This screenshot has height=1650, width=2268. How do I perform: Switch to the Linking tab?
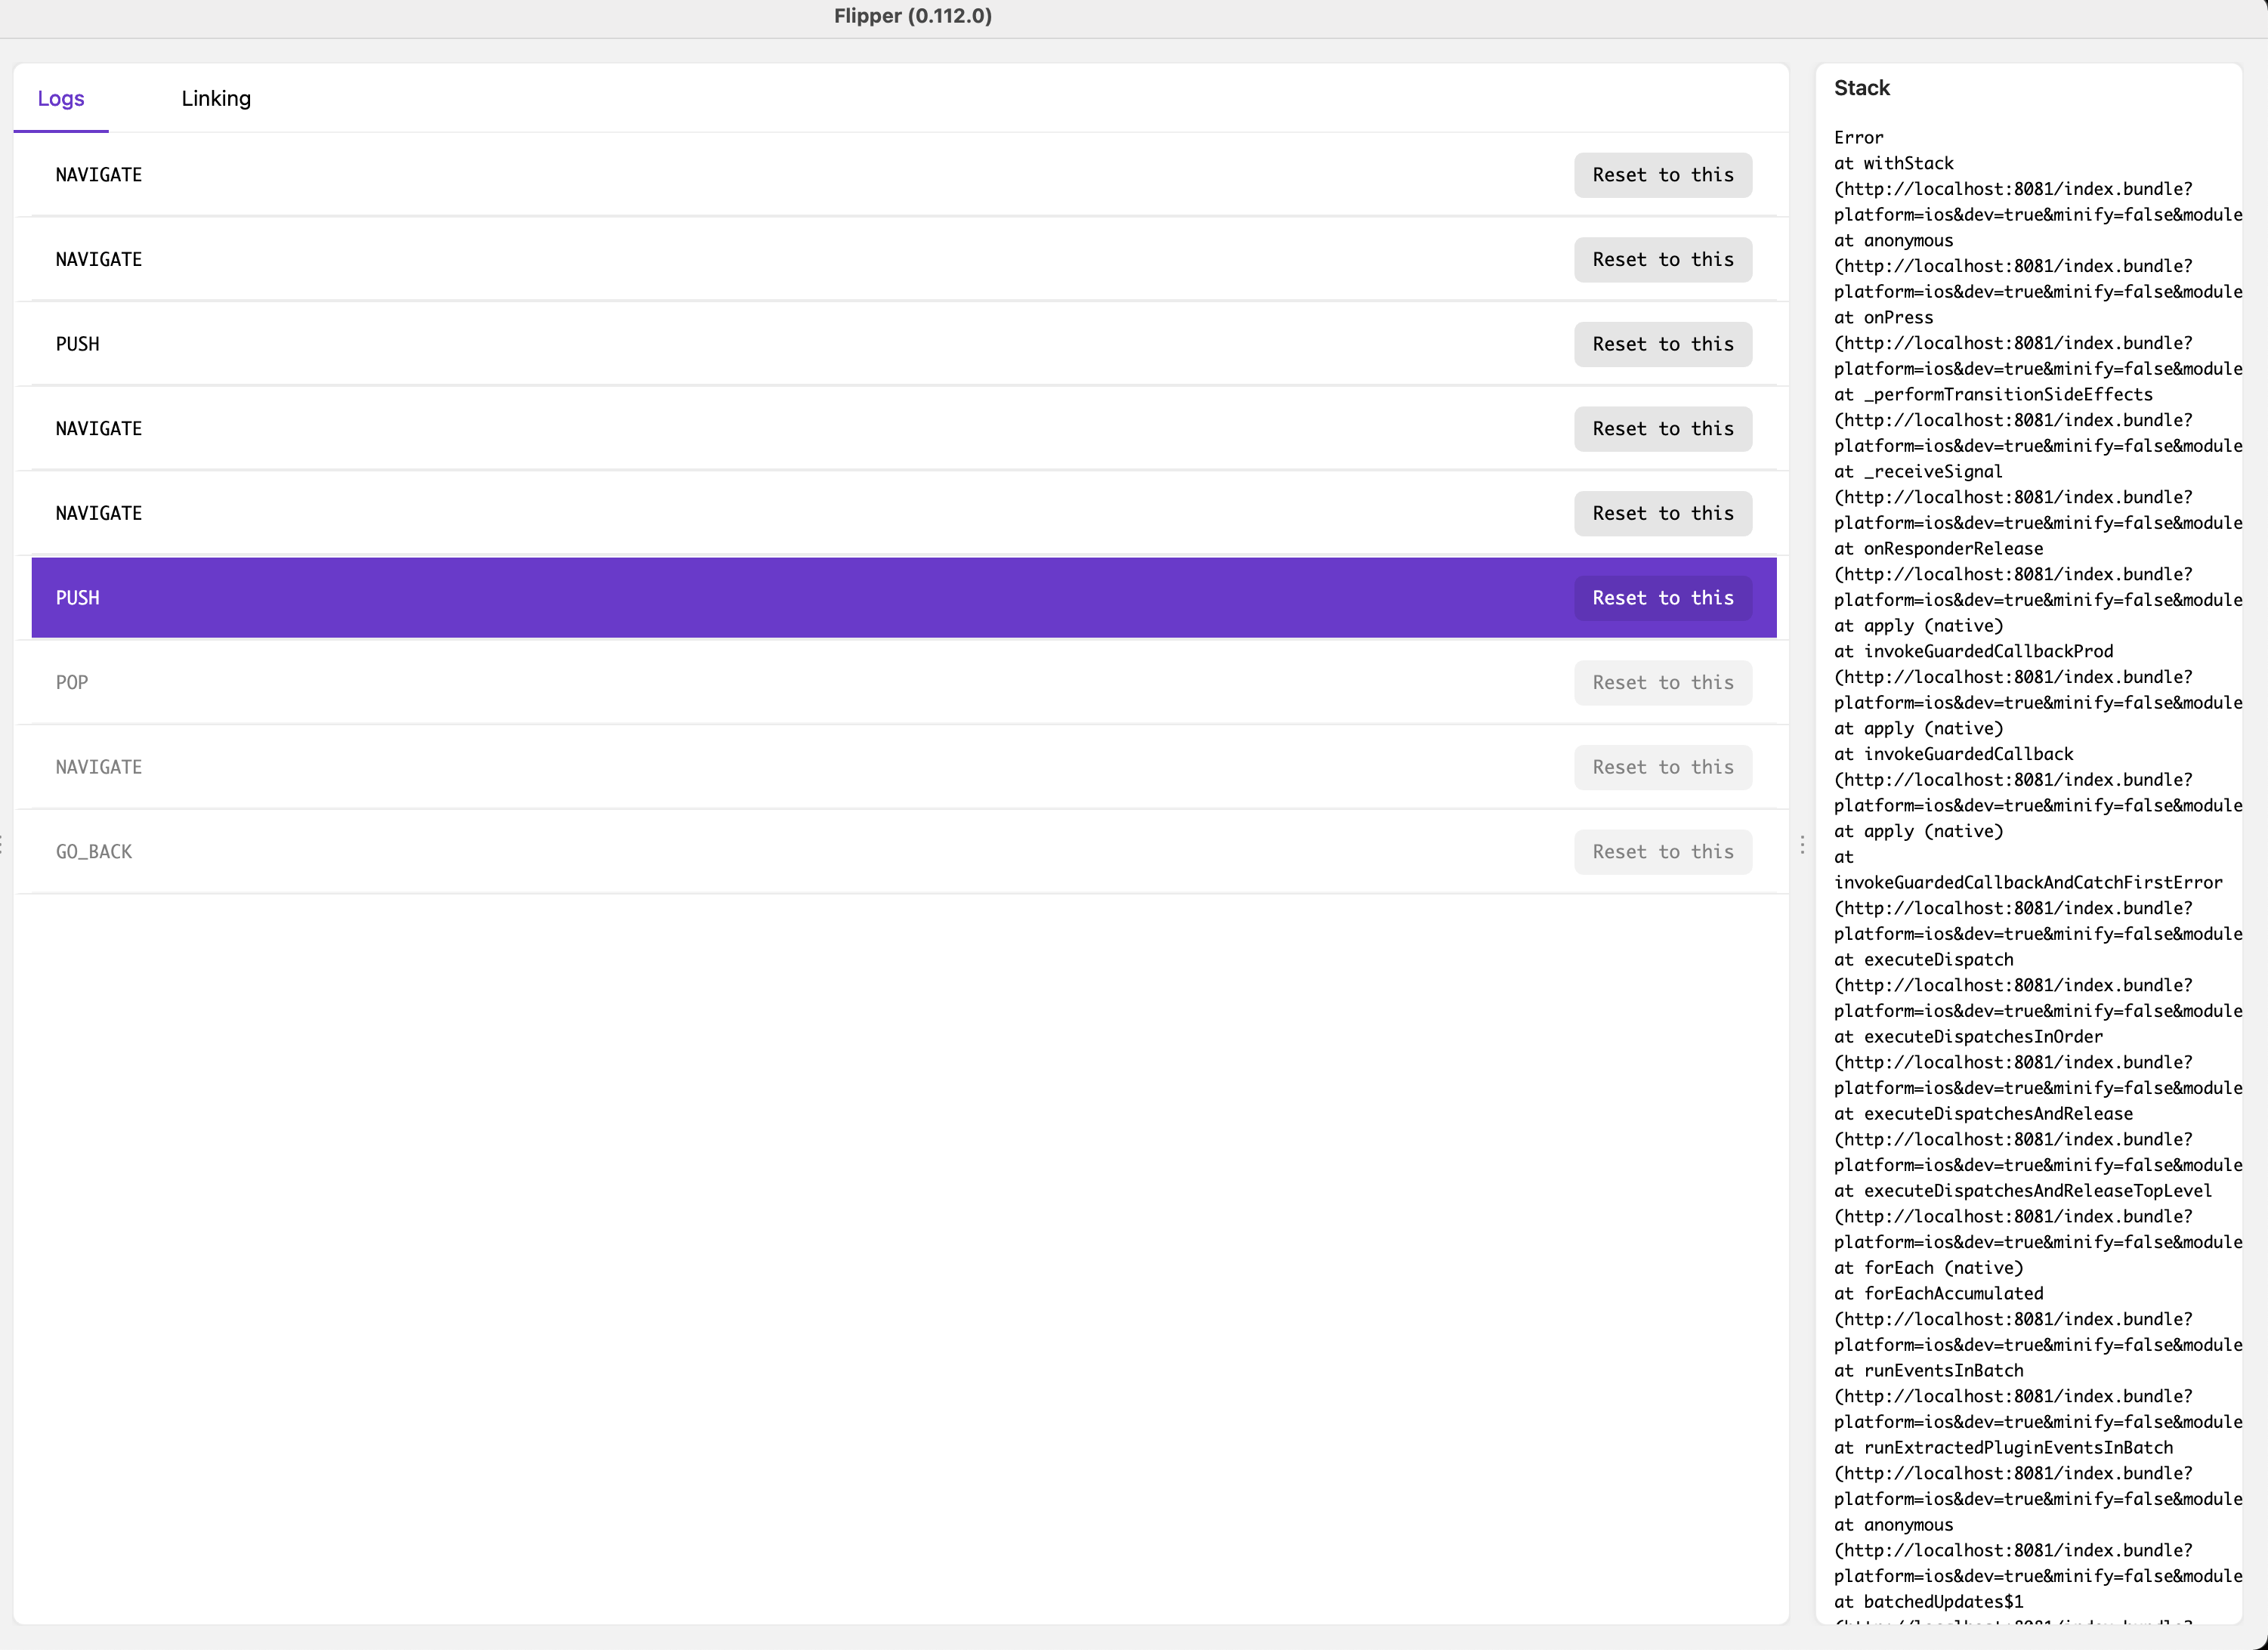coord(216,98)
